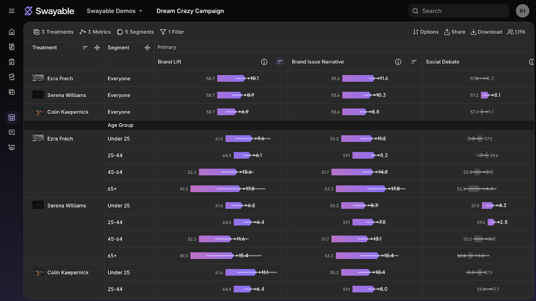The image size is (536, 301).
Task: Click Ezra Frech 45-64 Narrative +14.8 value
Action: pyautogui.click(x=381, y=172)
